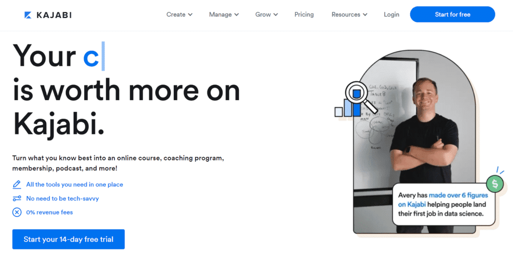Click Start your 14-day free trial

point(68,239)
